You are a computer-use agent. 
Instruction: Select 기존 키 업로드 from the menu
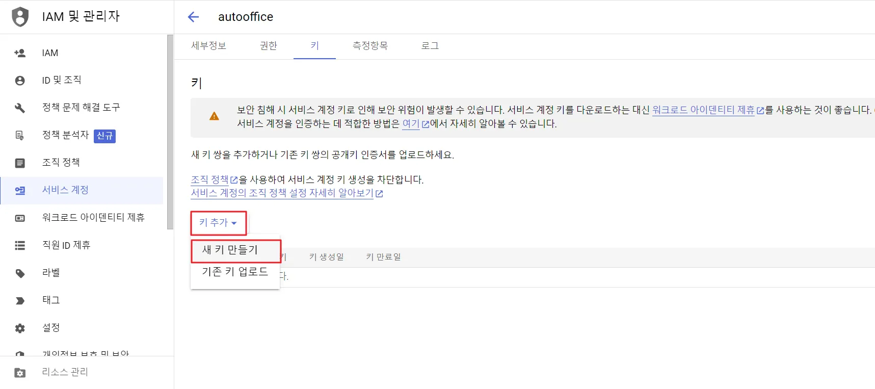(235, 272)
